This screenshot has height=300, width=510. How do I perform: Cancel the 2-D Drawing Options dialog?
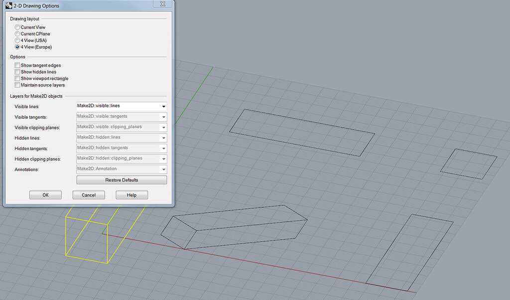coord(88,194)
